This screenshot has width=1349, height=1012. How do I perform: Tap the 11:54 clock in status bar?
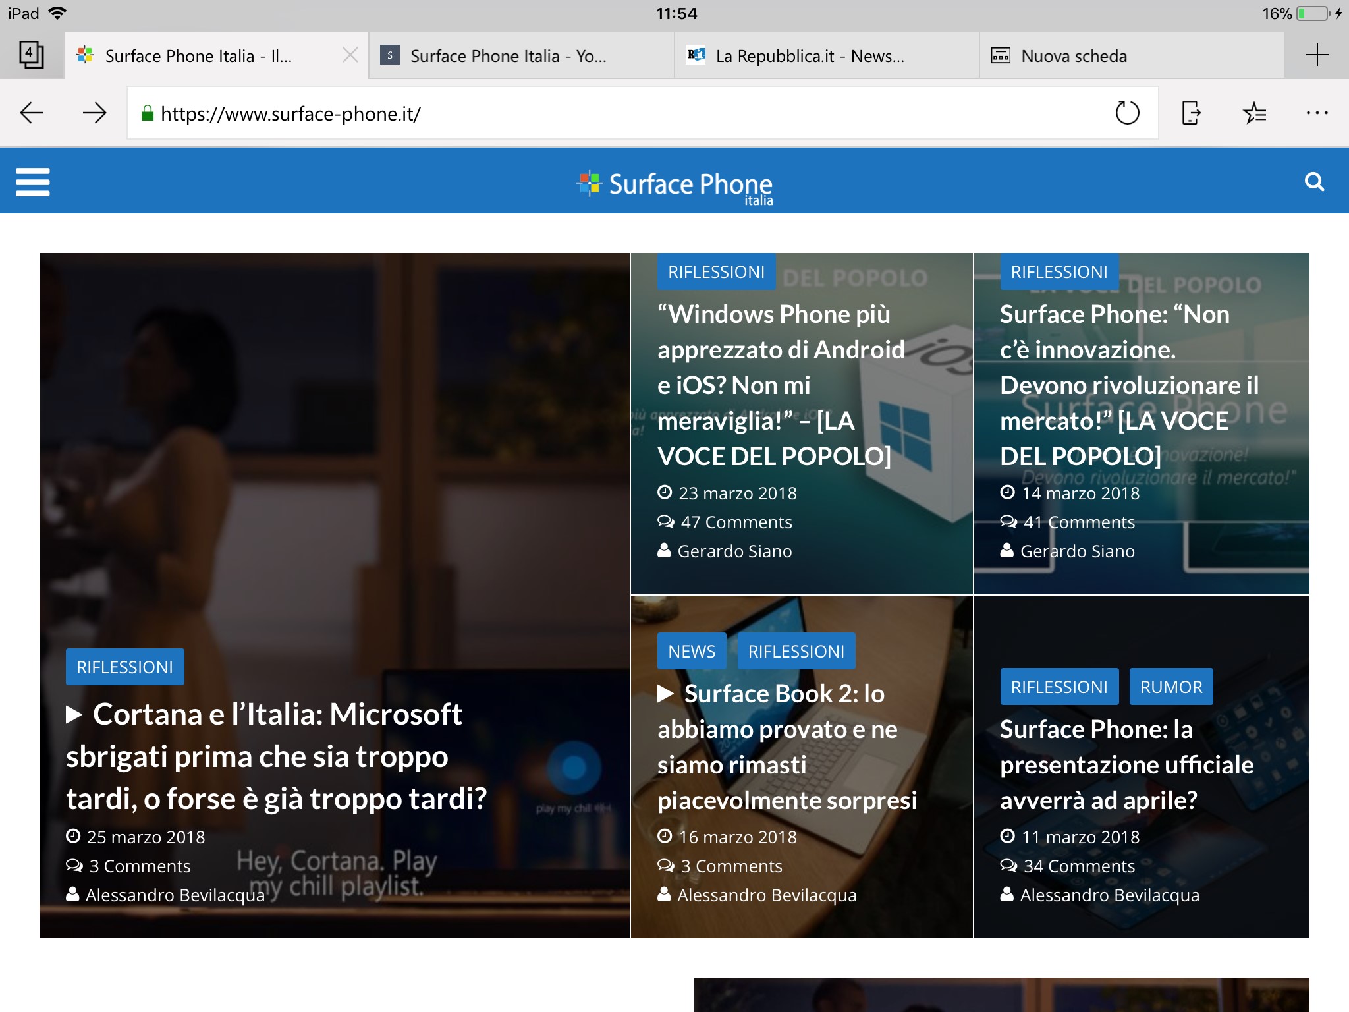676,14
